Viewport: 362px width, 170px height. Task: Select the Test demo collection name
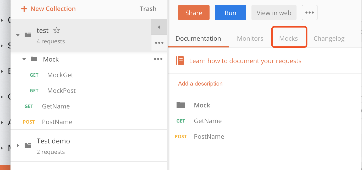click(x=53, y=141)
